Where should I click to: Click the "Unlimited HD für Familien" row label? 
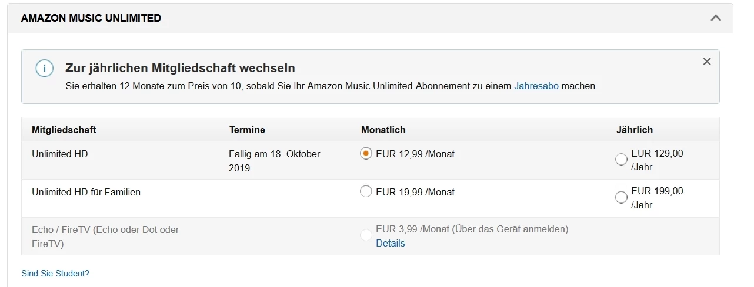86,192
